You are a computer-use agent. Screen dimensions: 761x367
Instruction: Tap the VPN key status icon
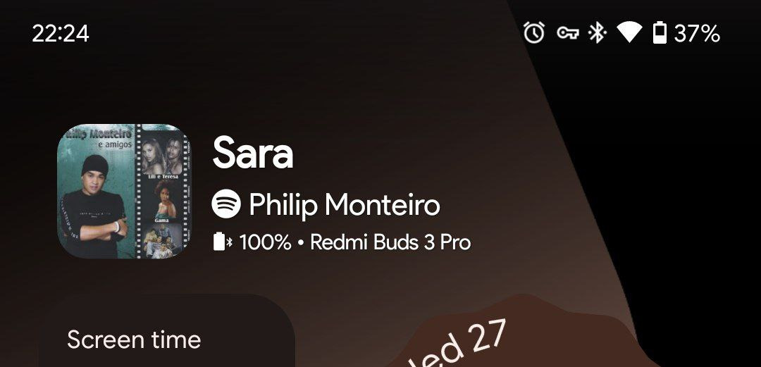tap(567, 33)
